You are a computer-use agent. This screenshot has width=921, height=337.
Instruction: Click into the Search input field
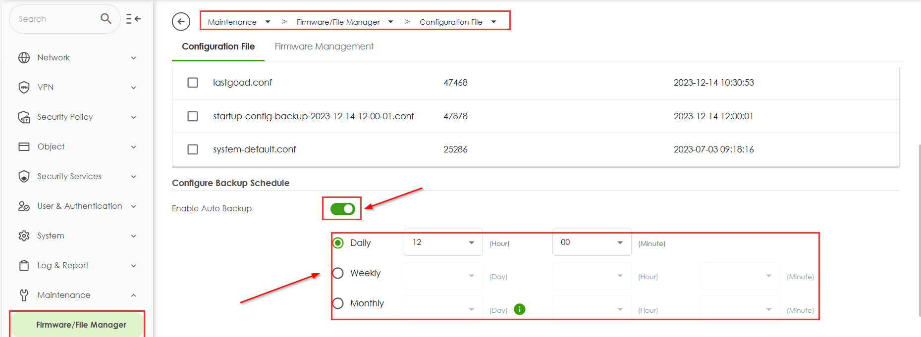tap(54, 19)
